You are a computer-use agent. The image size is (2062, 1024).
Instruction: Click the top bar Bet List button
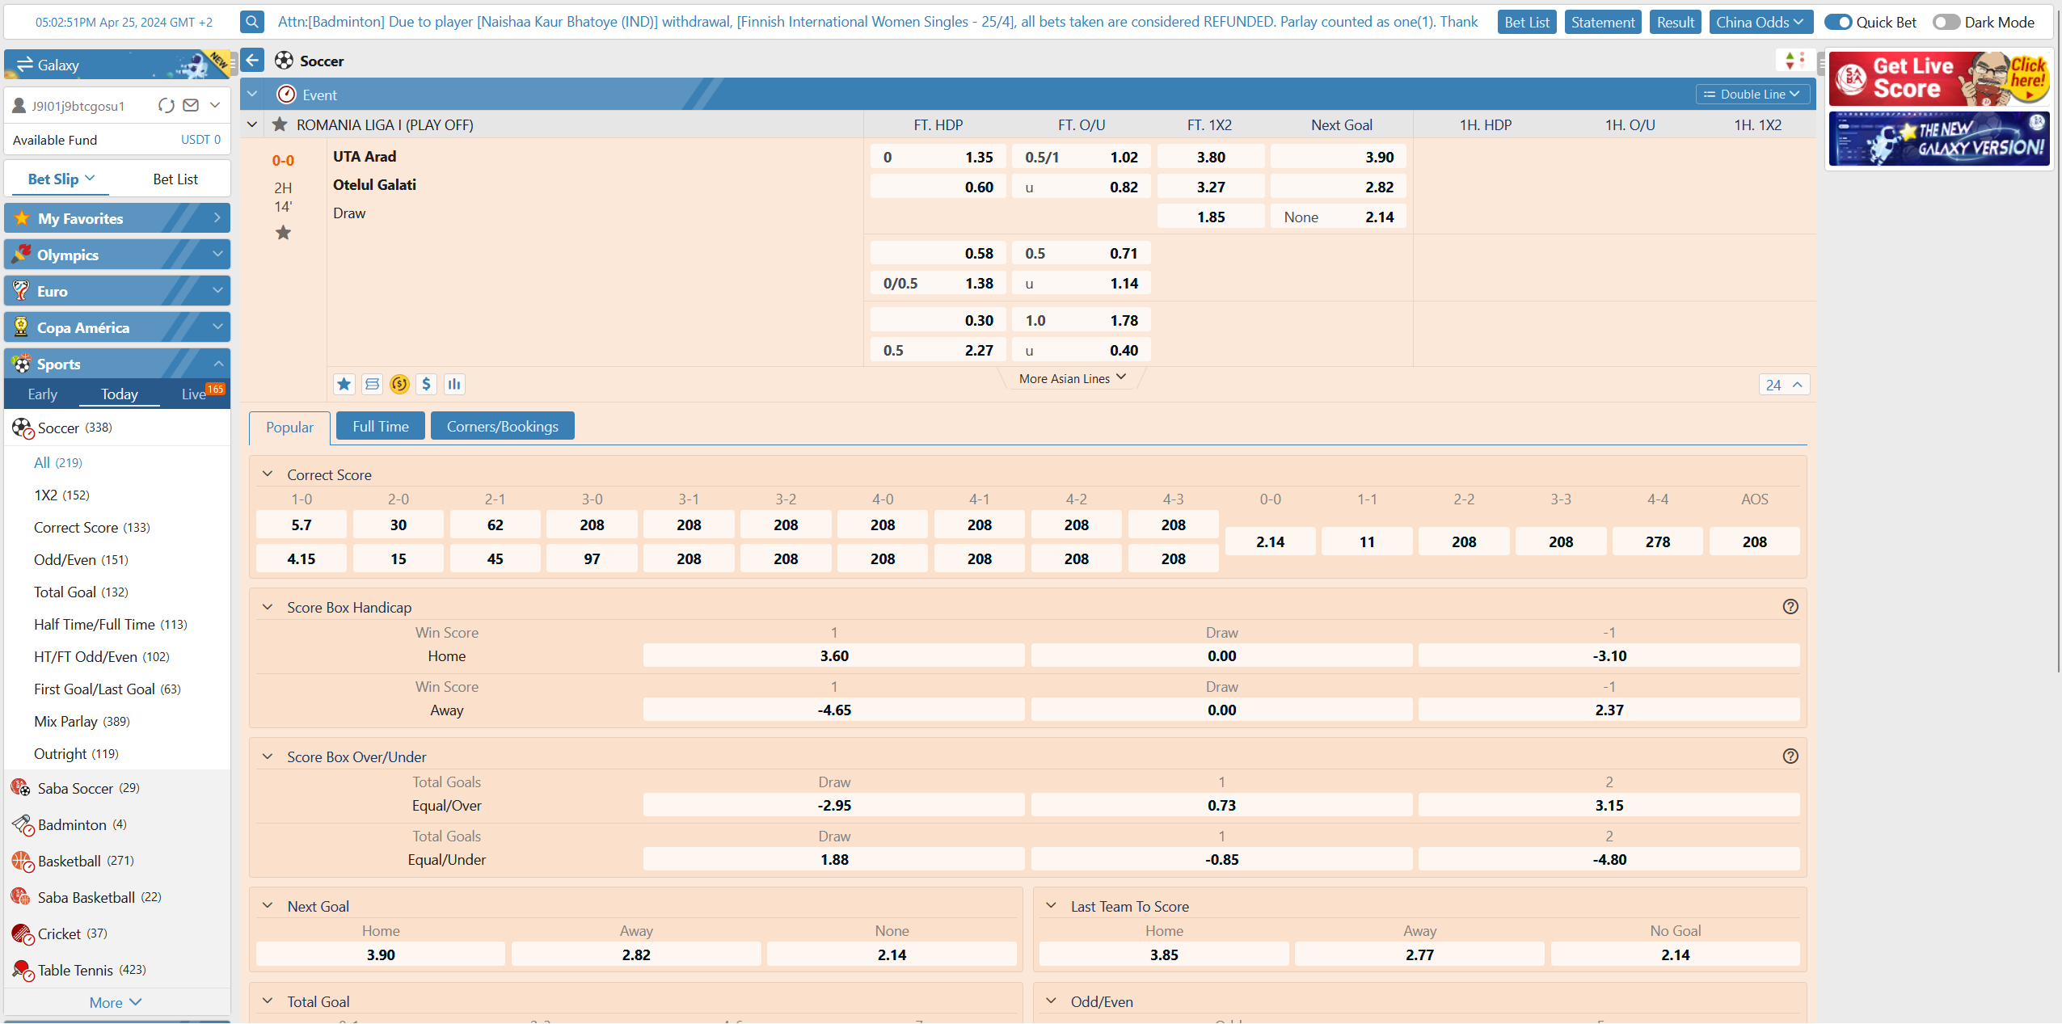(1527, 22)
